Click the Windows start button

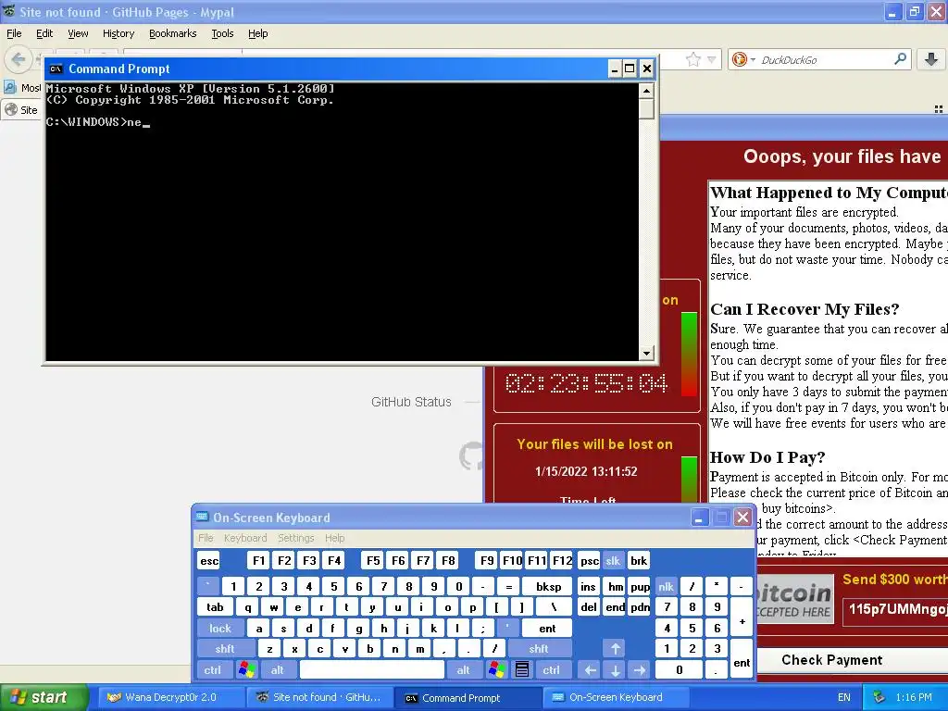point(44,698)
